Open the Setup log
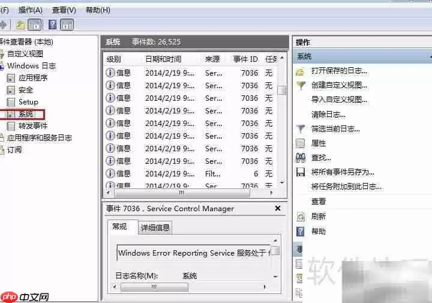 click(28, 102)
